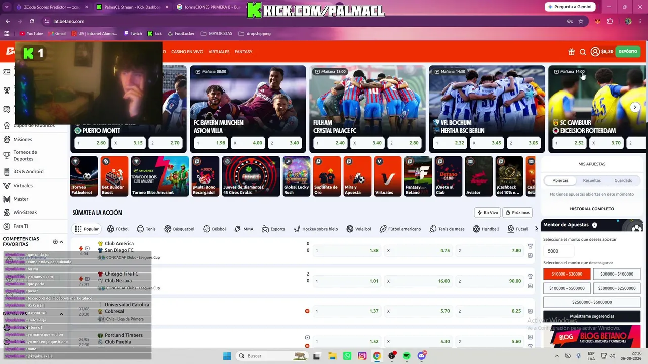Open statistics icon on Chicago Fire row

pyautogui.click(x=530, y=286)
